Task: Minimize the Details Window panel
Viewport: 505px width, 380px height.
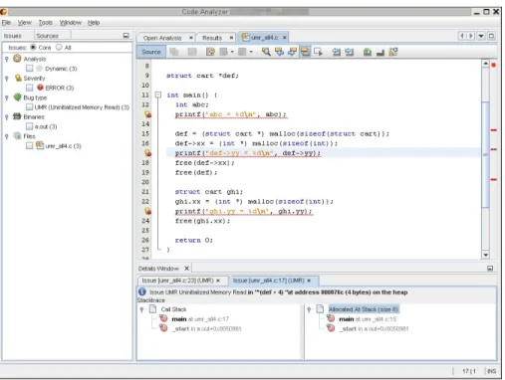Action: coord(490,269)
